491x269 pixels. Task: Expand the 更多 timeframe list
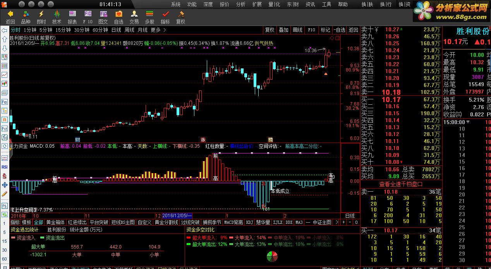(x=158, y=30)
